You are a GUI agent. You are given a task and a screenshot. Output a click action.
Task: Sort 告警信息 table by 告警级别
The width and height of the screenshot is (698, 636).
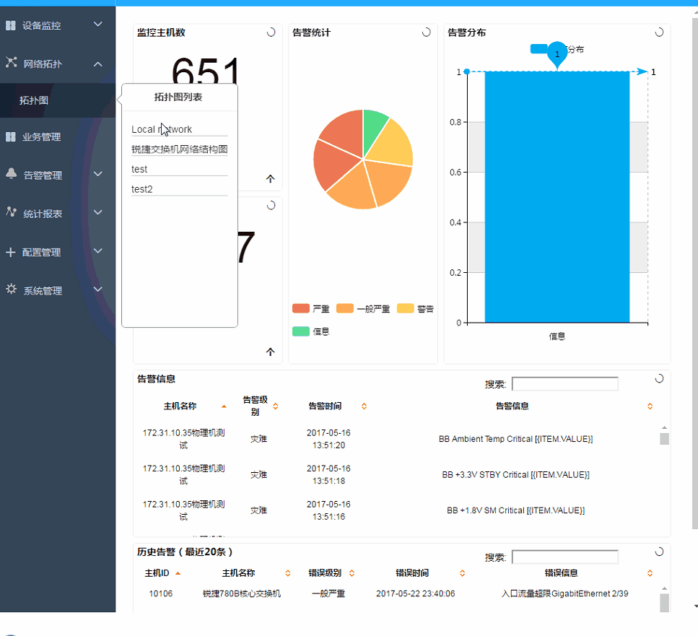tap(276, 406)
